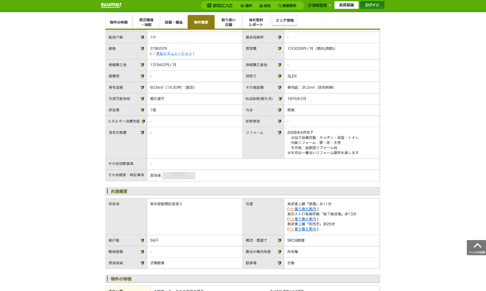
Task: Open the 周辺環境・地図 tab
Action: 146,22
